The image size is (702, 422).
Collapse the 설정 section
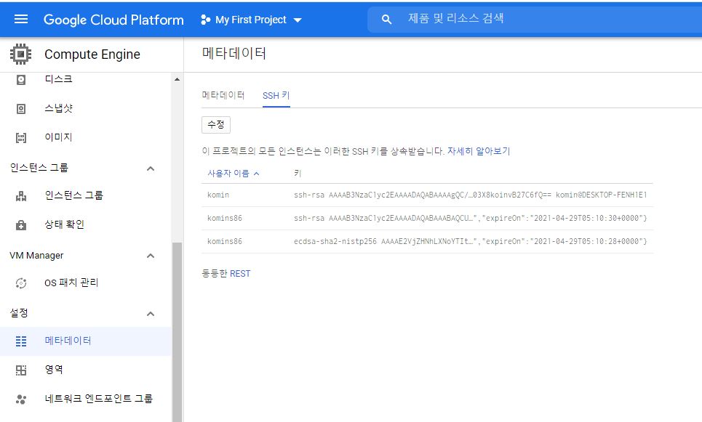pyautogui.click(x=151, y=314)
